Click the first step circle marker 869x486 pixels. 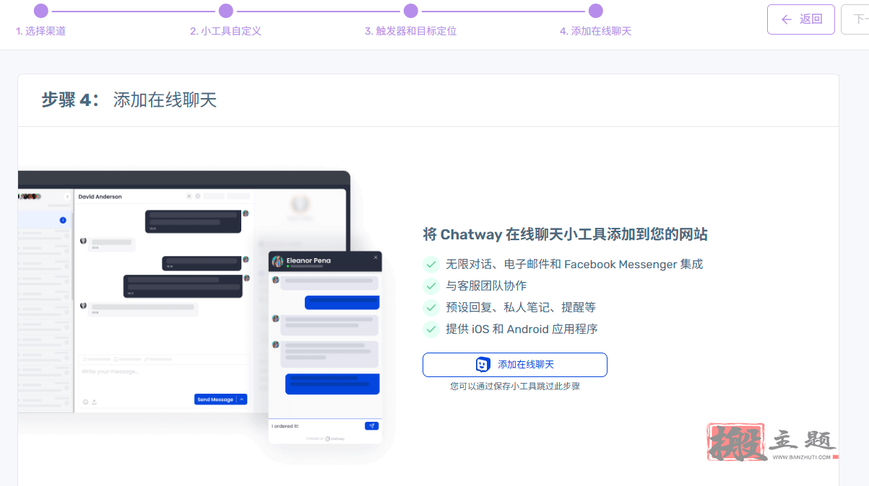point(40,11)
